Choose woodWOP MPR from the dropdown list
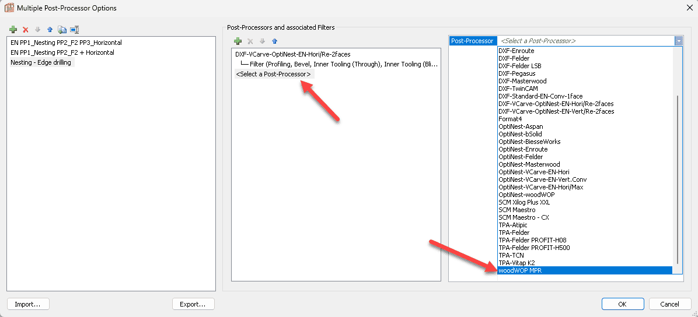The height and width of the screenshot is (317, 698). (520, 270)
